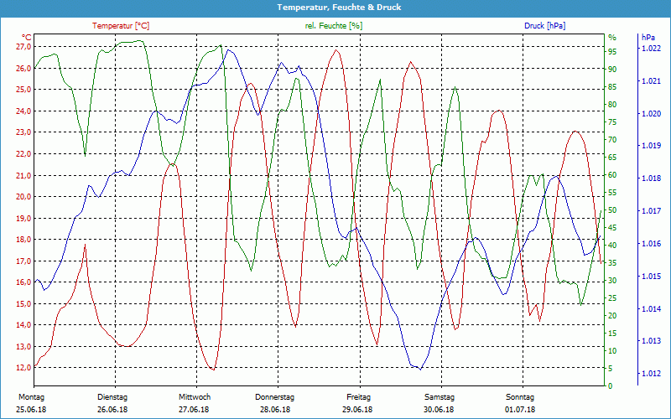Click the 1.012 pressure axis value

click(651, 374)
